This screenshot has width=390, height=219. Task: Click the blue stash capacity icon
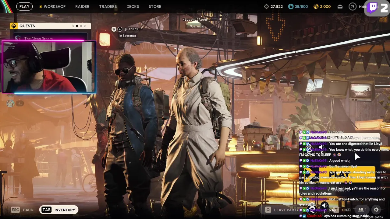click(x=291, y=6)
